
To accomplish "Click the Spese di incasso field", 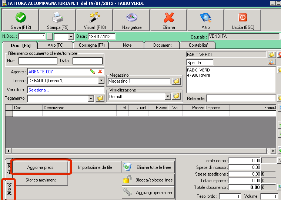I will [x=245, y=167].
